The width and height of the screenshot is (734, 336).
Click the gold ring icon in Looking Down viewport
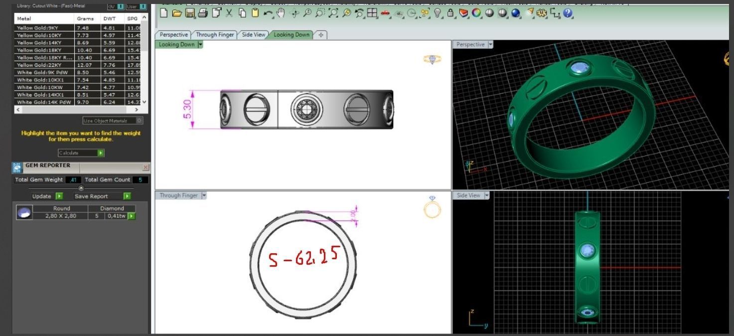point(432,59)
